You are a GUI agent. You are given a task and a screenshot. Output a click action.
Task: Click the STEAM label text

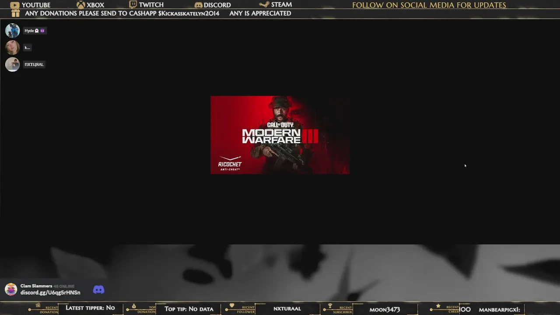point(281,4)
